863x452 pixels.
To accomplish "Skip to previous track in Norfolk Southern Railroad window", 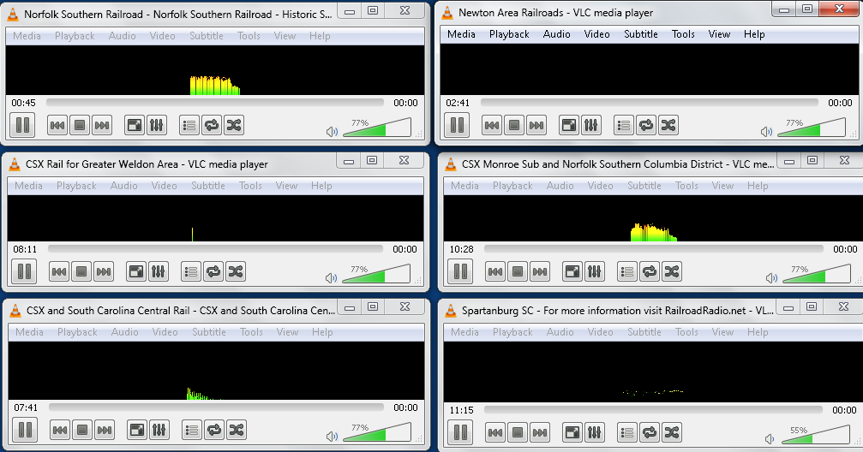I will (x=57, y=125).
